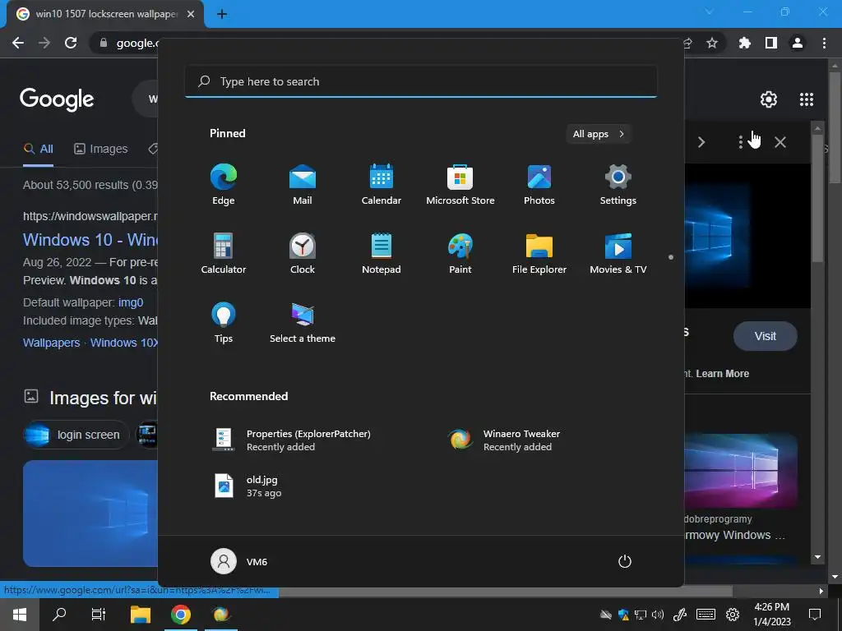Open the VM6 user account menu
Screen dimensions: 842x631
(x=239, y=561)
